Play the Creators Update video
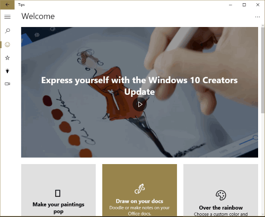The height and width of the screenshot is (217, 265). (140, 104)
